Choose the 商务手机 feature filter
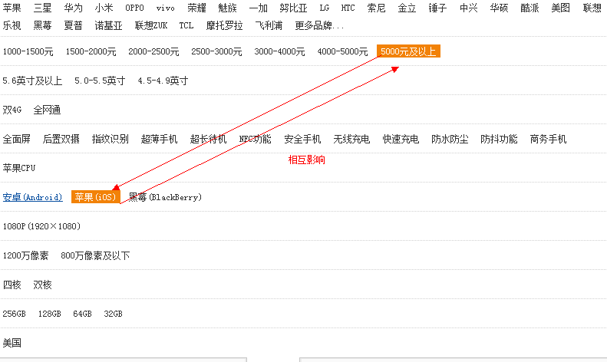This screenshot has width=607, height=362. tap(548, 139)
